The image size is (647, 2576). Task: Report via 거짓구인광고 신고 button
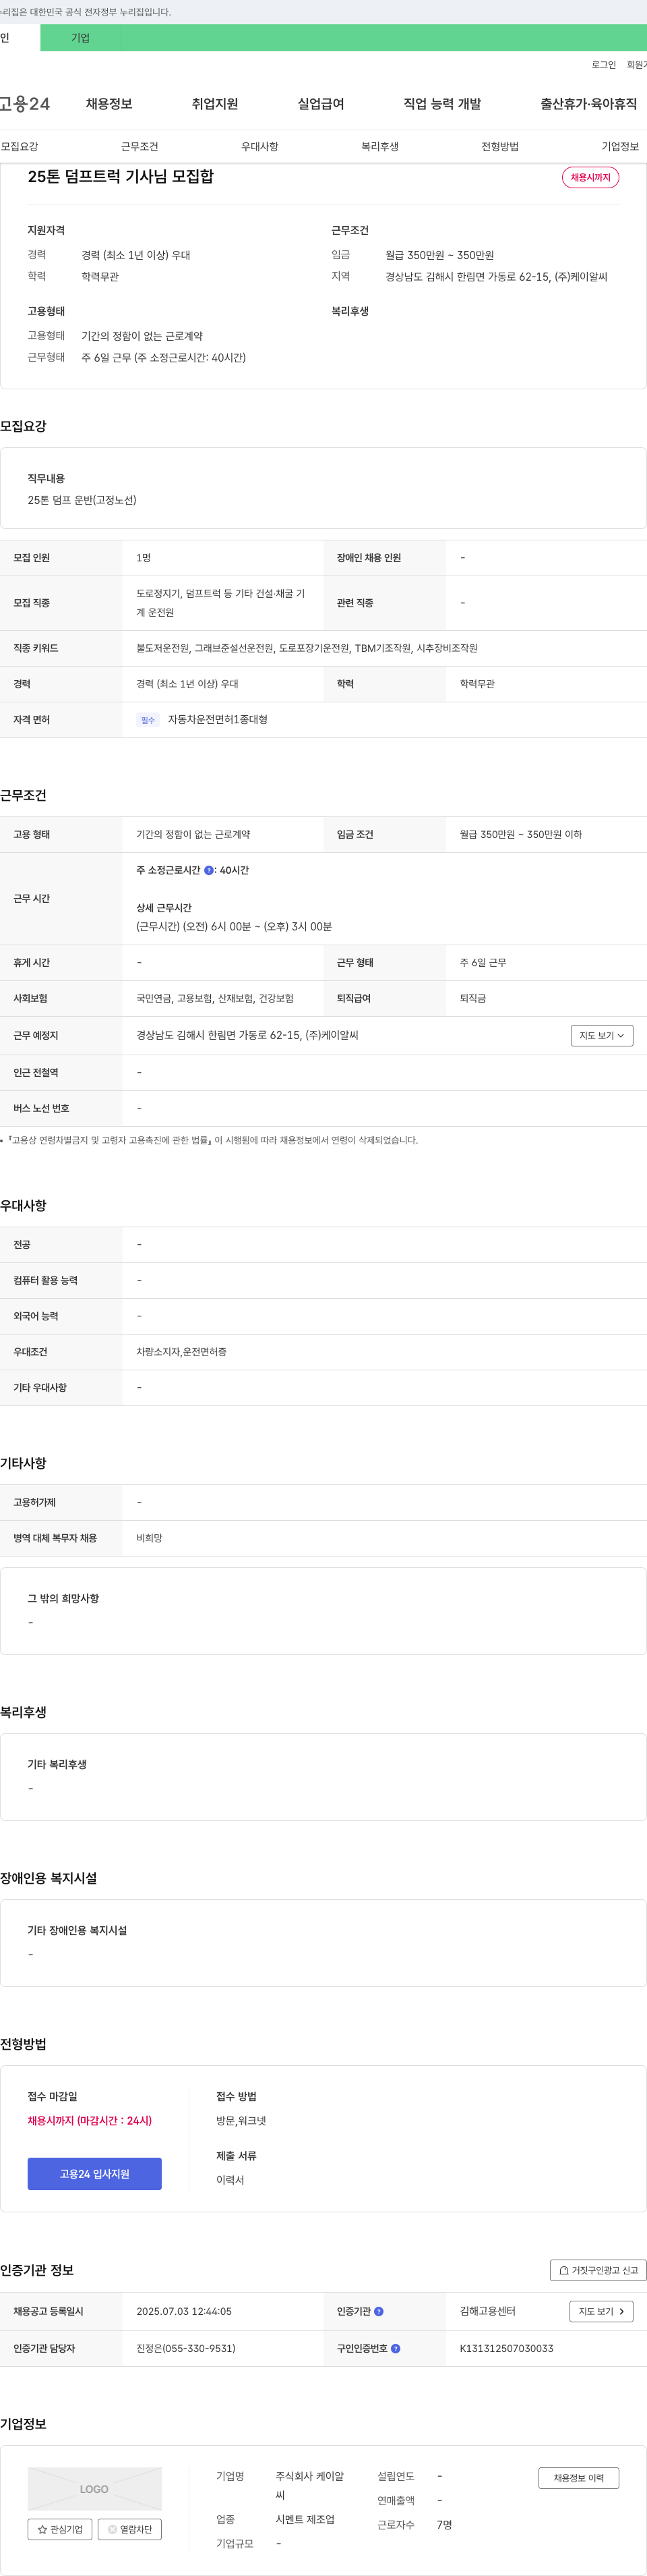[598, 2270]
